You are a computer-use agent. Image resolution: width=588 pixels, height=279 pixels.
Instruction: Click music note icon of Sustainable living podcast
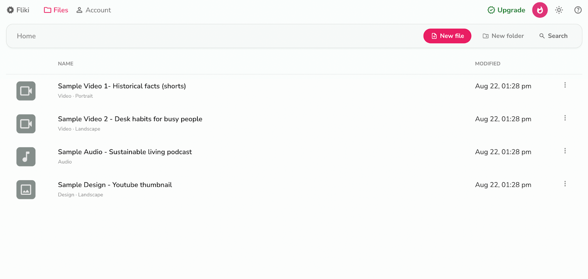tap(26, 157)
